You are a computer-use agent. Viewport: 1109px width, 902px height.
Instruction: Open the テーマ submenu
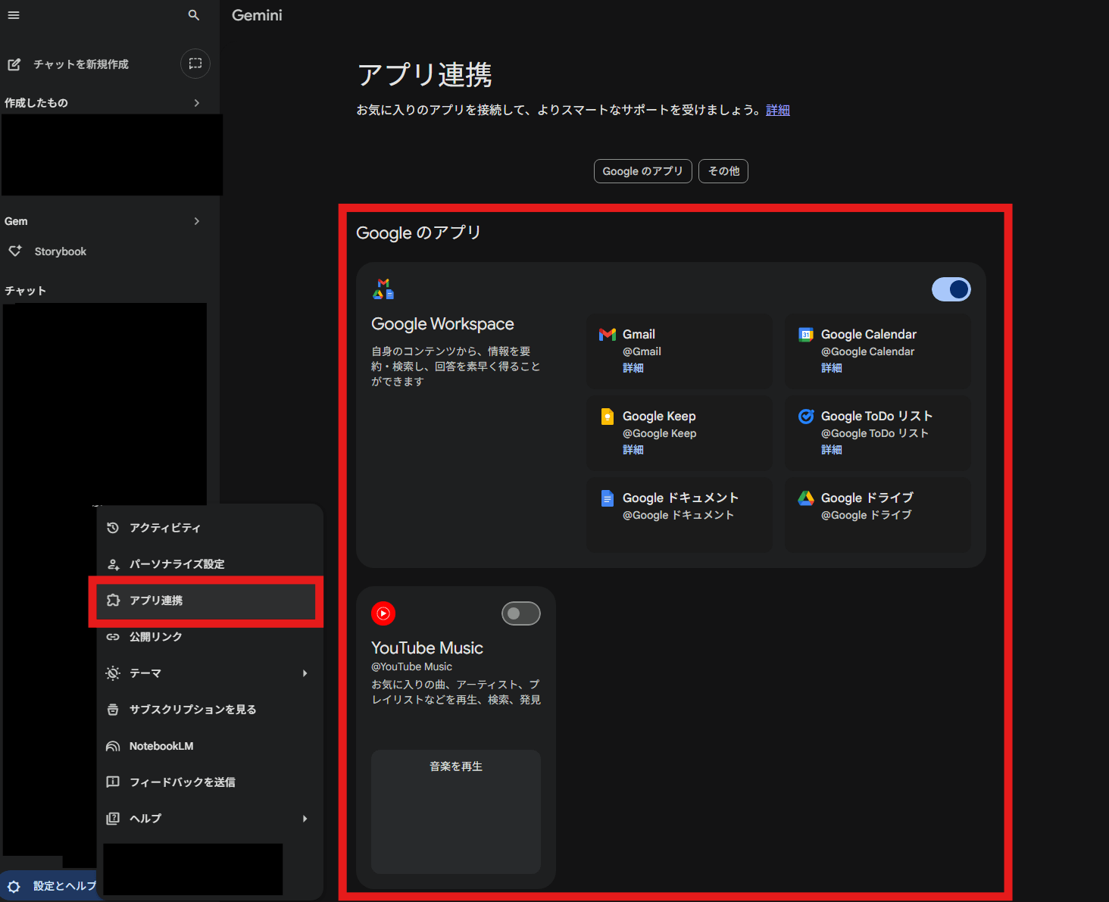206,673
